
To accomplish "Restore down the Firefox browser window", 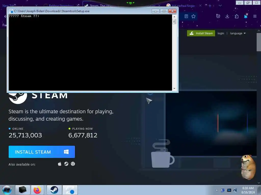I will [248, 3].
